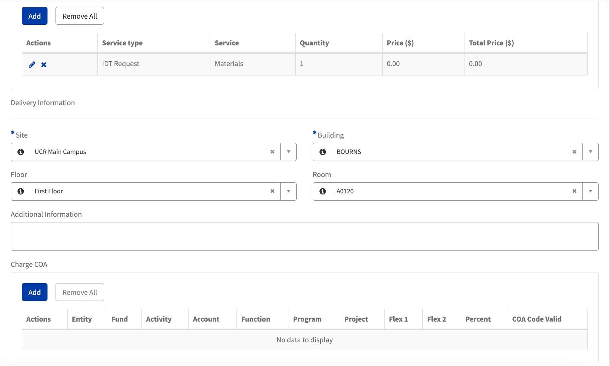Screen dimensions: 610x366
Task: Expand the Room dropdown list
Action: (x=591, y=191)
